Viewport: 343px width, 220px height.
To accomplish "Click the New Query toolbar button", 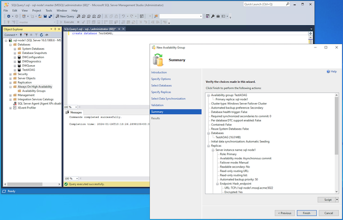I will [x=65, y=16].
